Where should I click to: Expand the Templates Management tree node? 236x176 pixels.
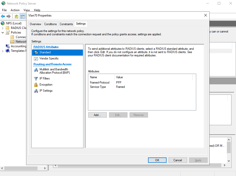click(3, 51)
